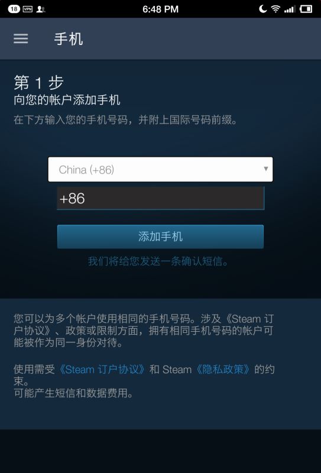This screenshot has width=321, height=473.
Task: Tap the 我们将给您发送一条确认短信 notice text
Action: click(158, 261)
